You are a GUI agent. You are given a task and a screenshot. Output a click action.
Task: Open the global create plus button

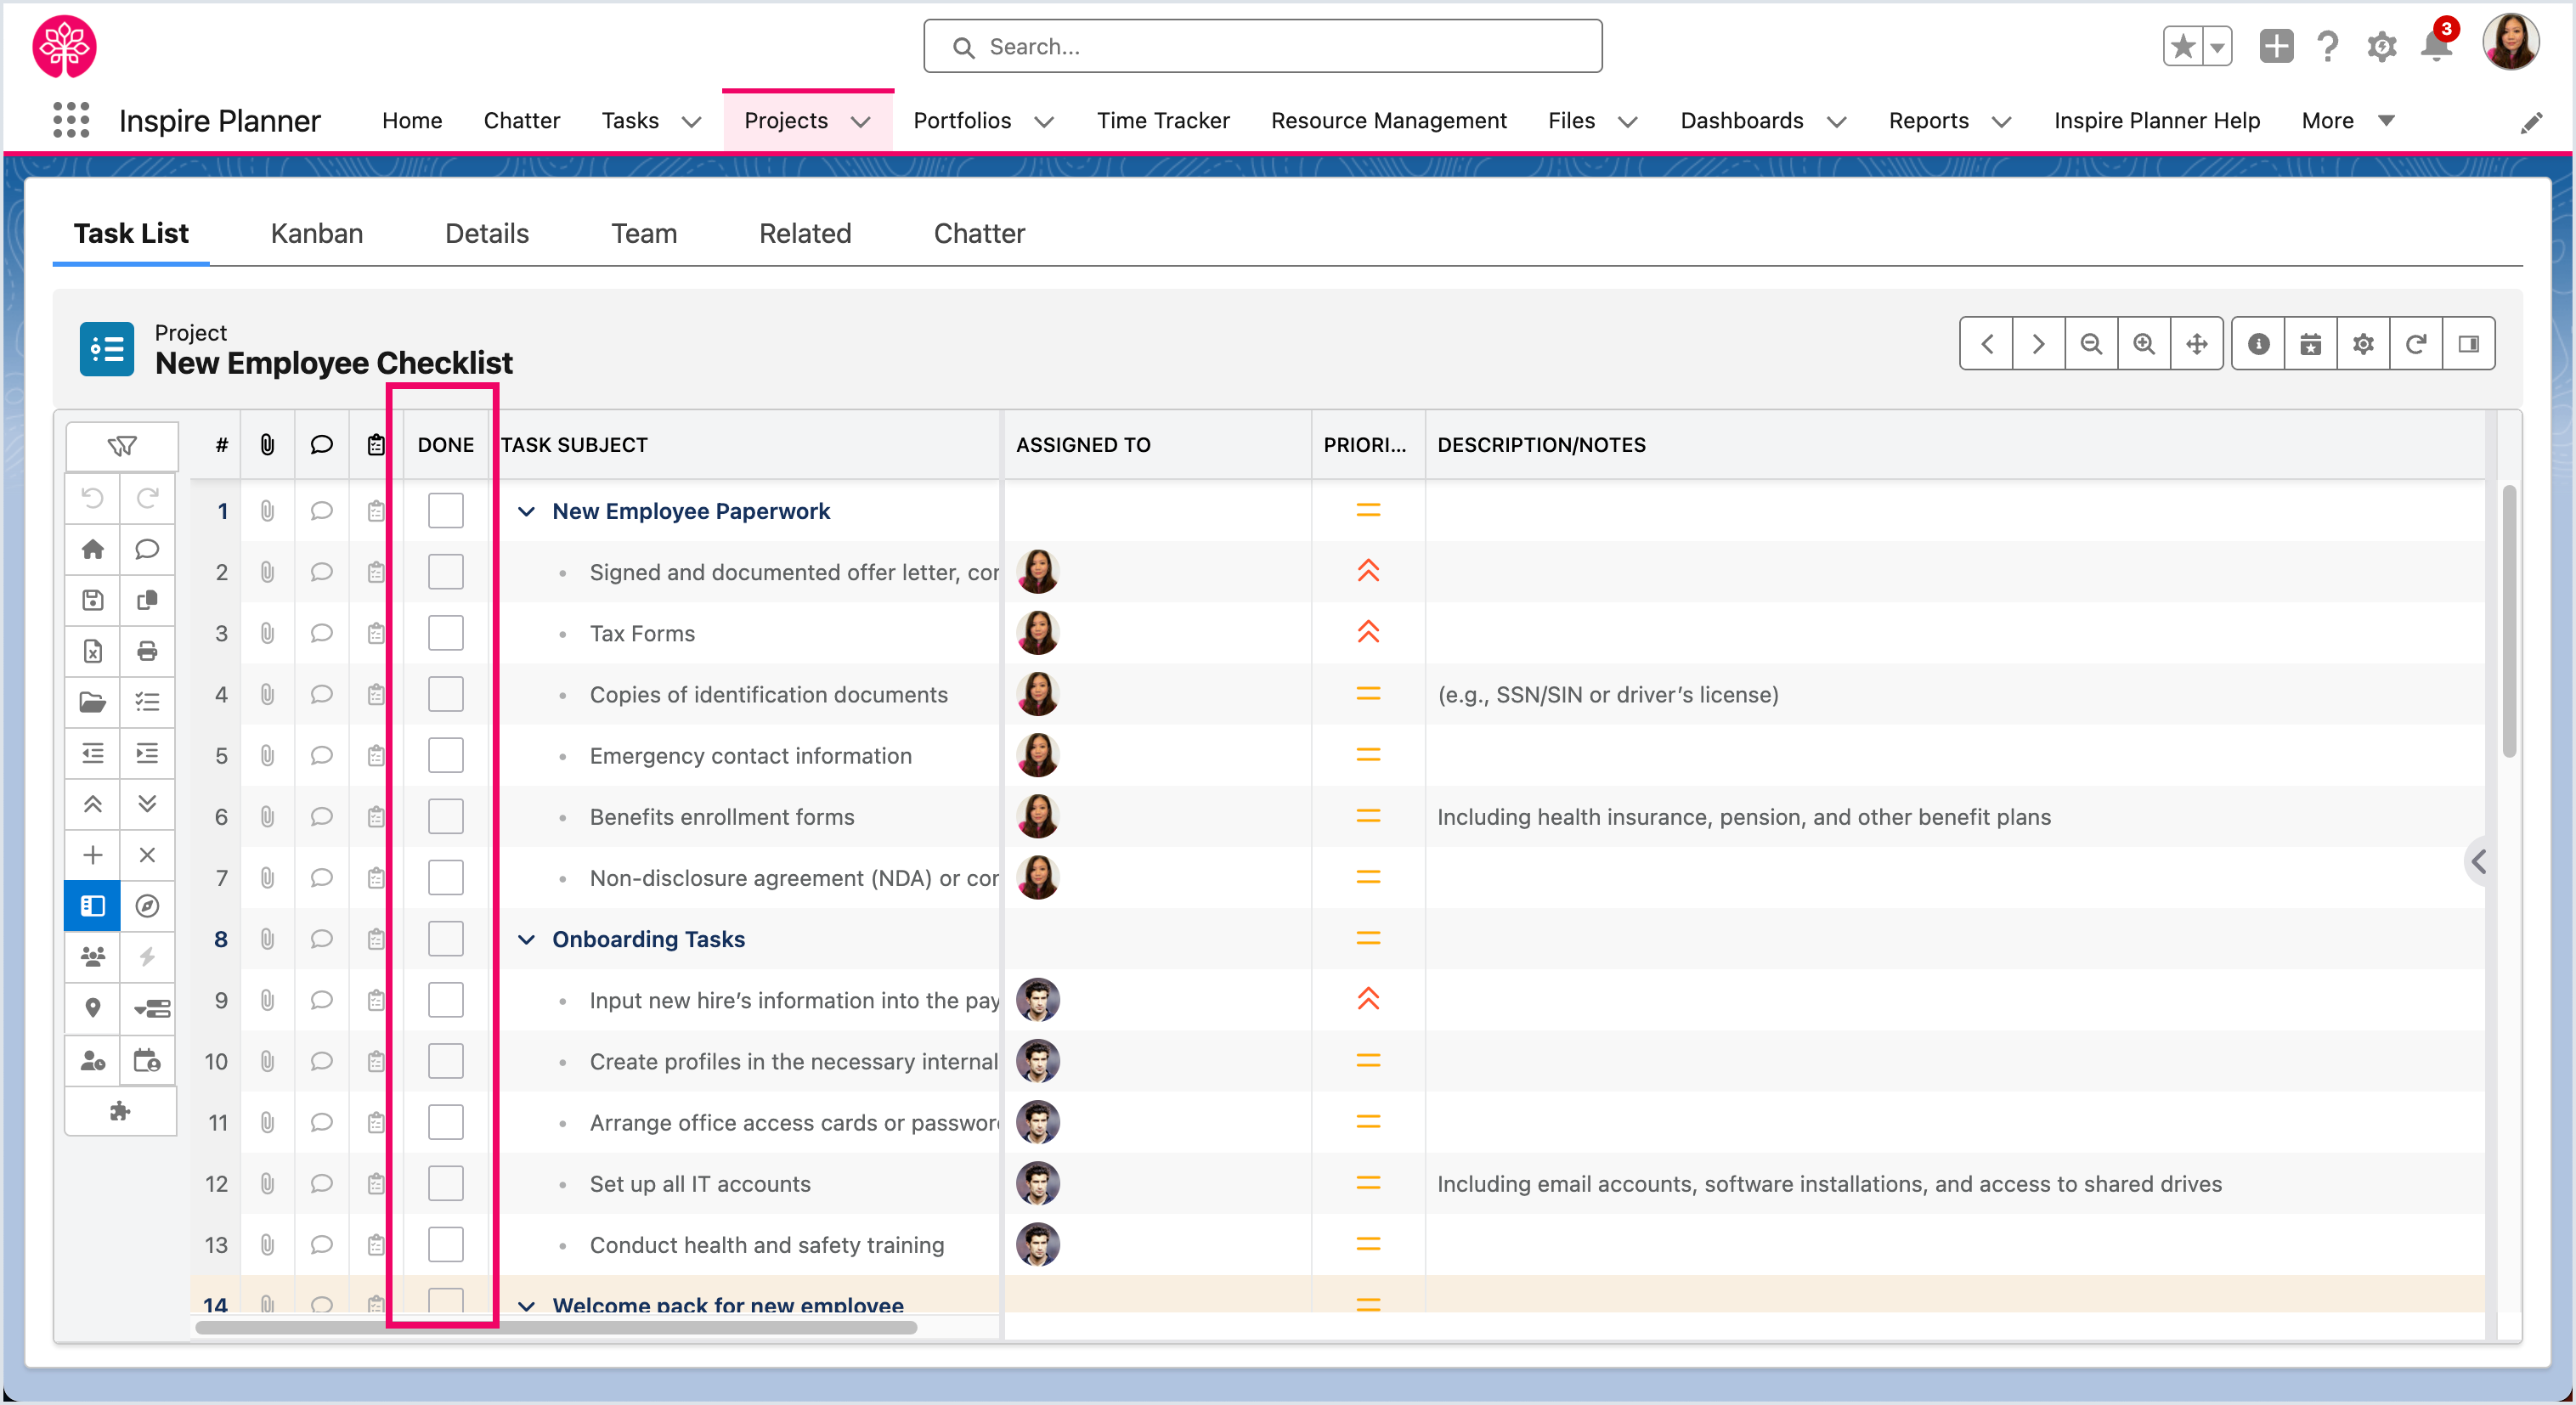pos(2276,46)
